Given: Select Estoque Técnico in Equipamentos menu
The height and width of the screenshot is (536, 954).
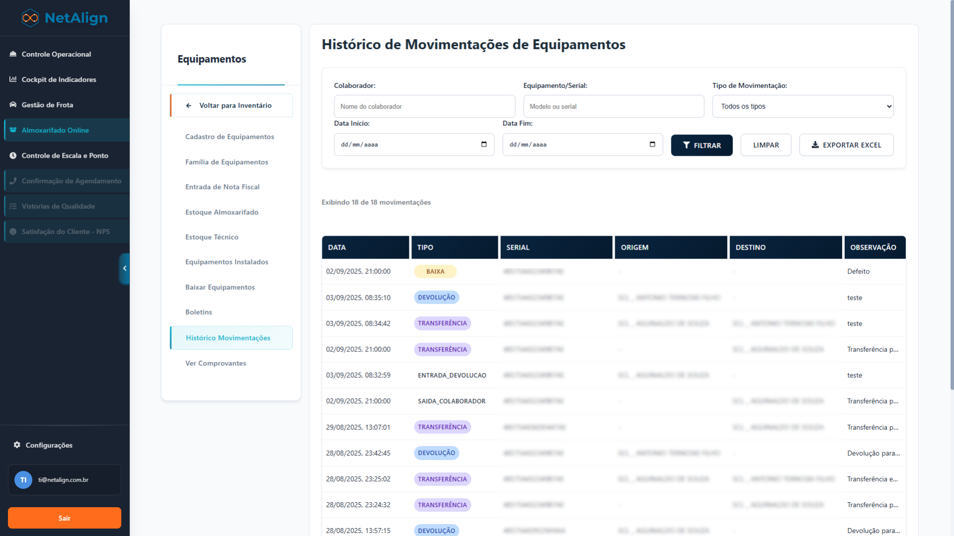Looking at the screenshot, I should 212,237.
